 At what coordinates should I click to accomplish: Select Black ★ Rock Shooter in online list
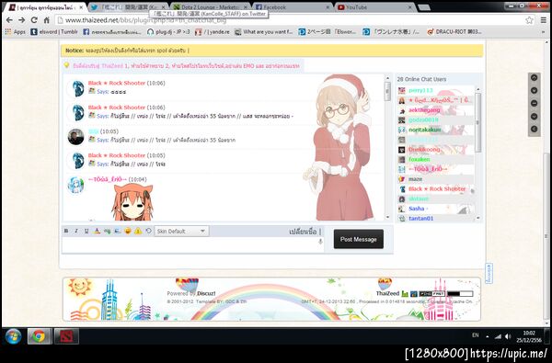(x=437, y=189)
